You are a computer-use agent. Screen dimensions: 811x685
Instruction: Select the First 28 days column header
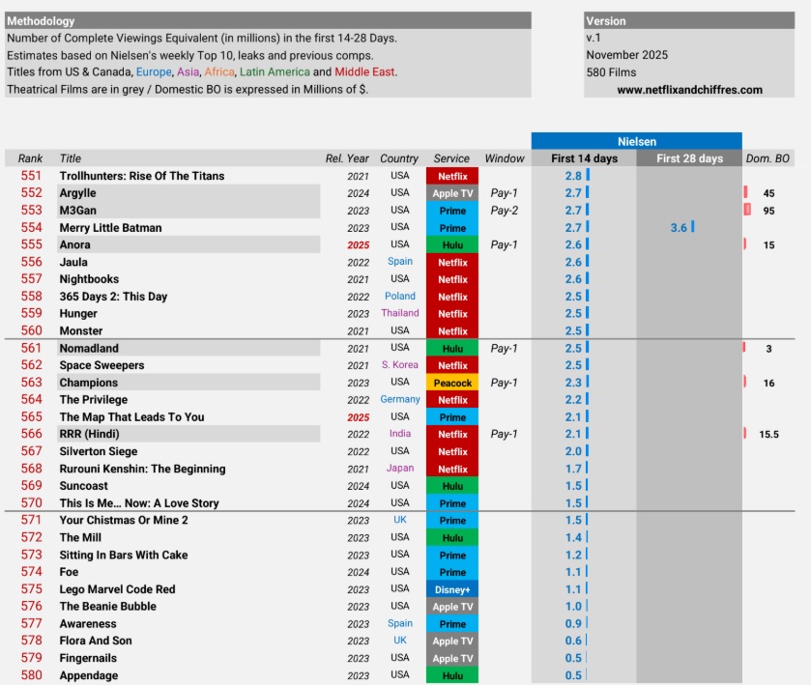[x=689, y=158]
